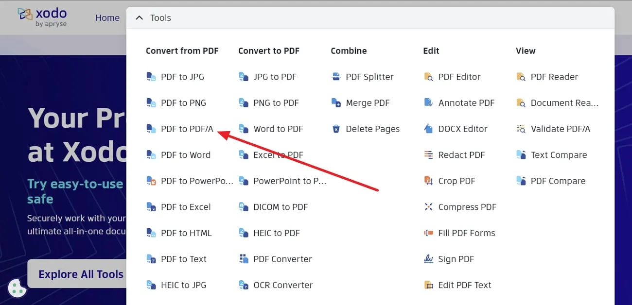This screenshot has width=632, height=305.
Task: Click the Fill PDF Forms icon
Action: click(x=428, y=233)
